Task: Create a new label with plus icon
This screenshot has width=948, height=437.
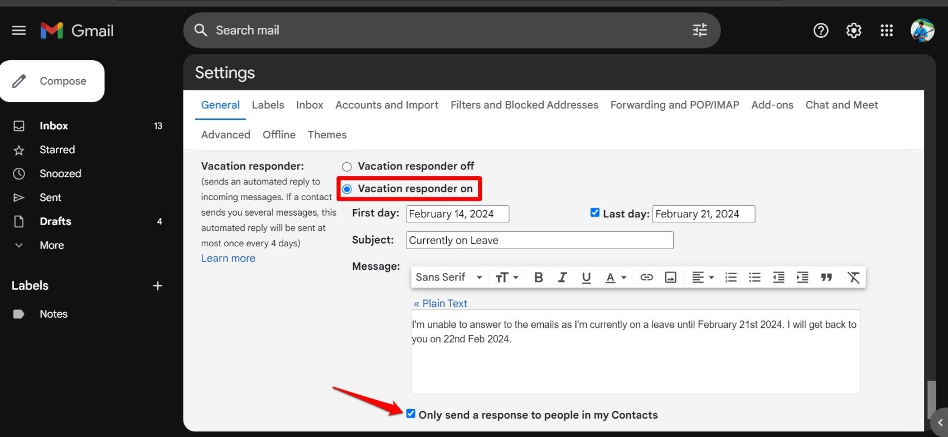Action: (158, 286)
